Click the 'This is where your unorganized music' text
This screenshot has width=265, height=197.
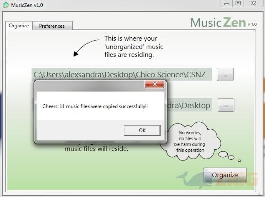pos(134,46)
